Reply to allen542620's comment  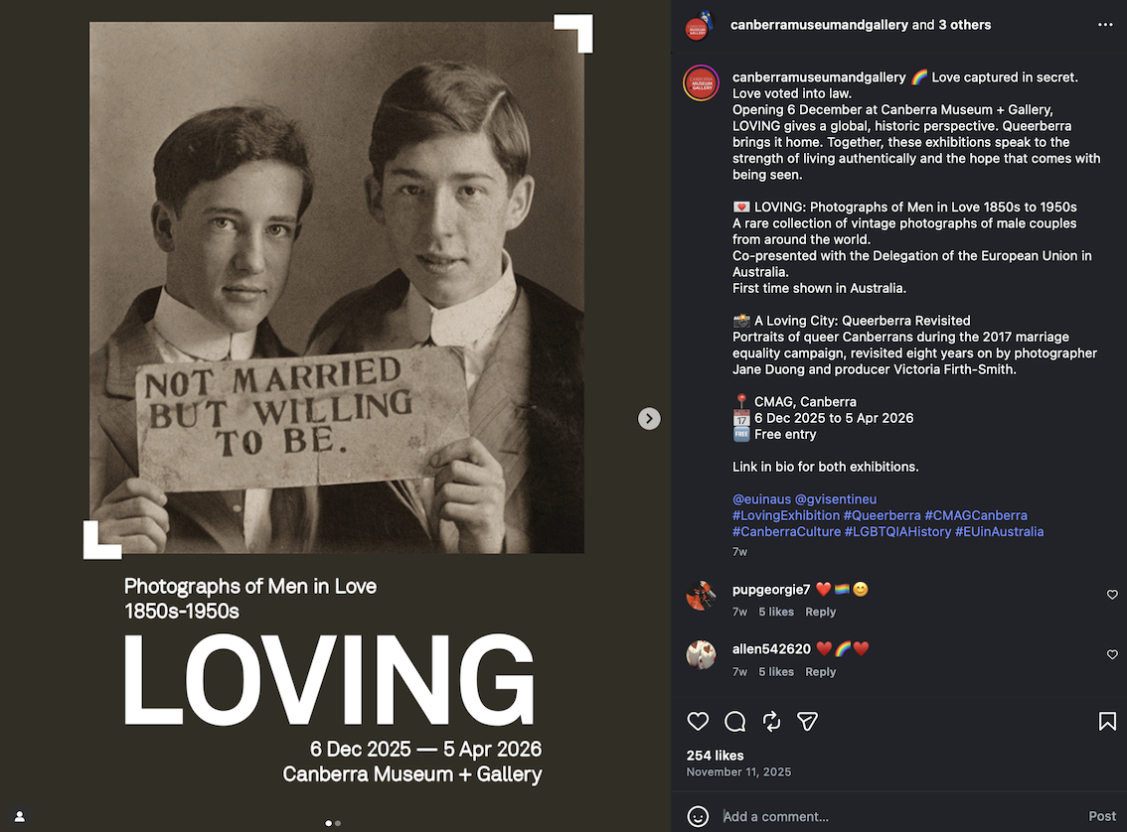tap(820, 672)
